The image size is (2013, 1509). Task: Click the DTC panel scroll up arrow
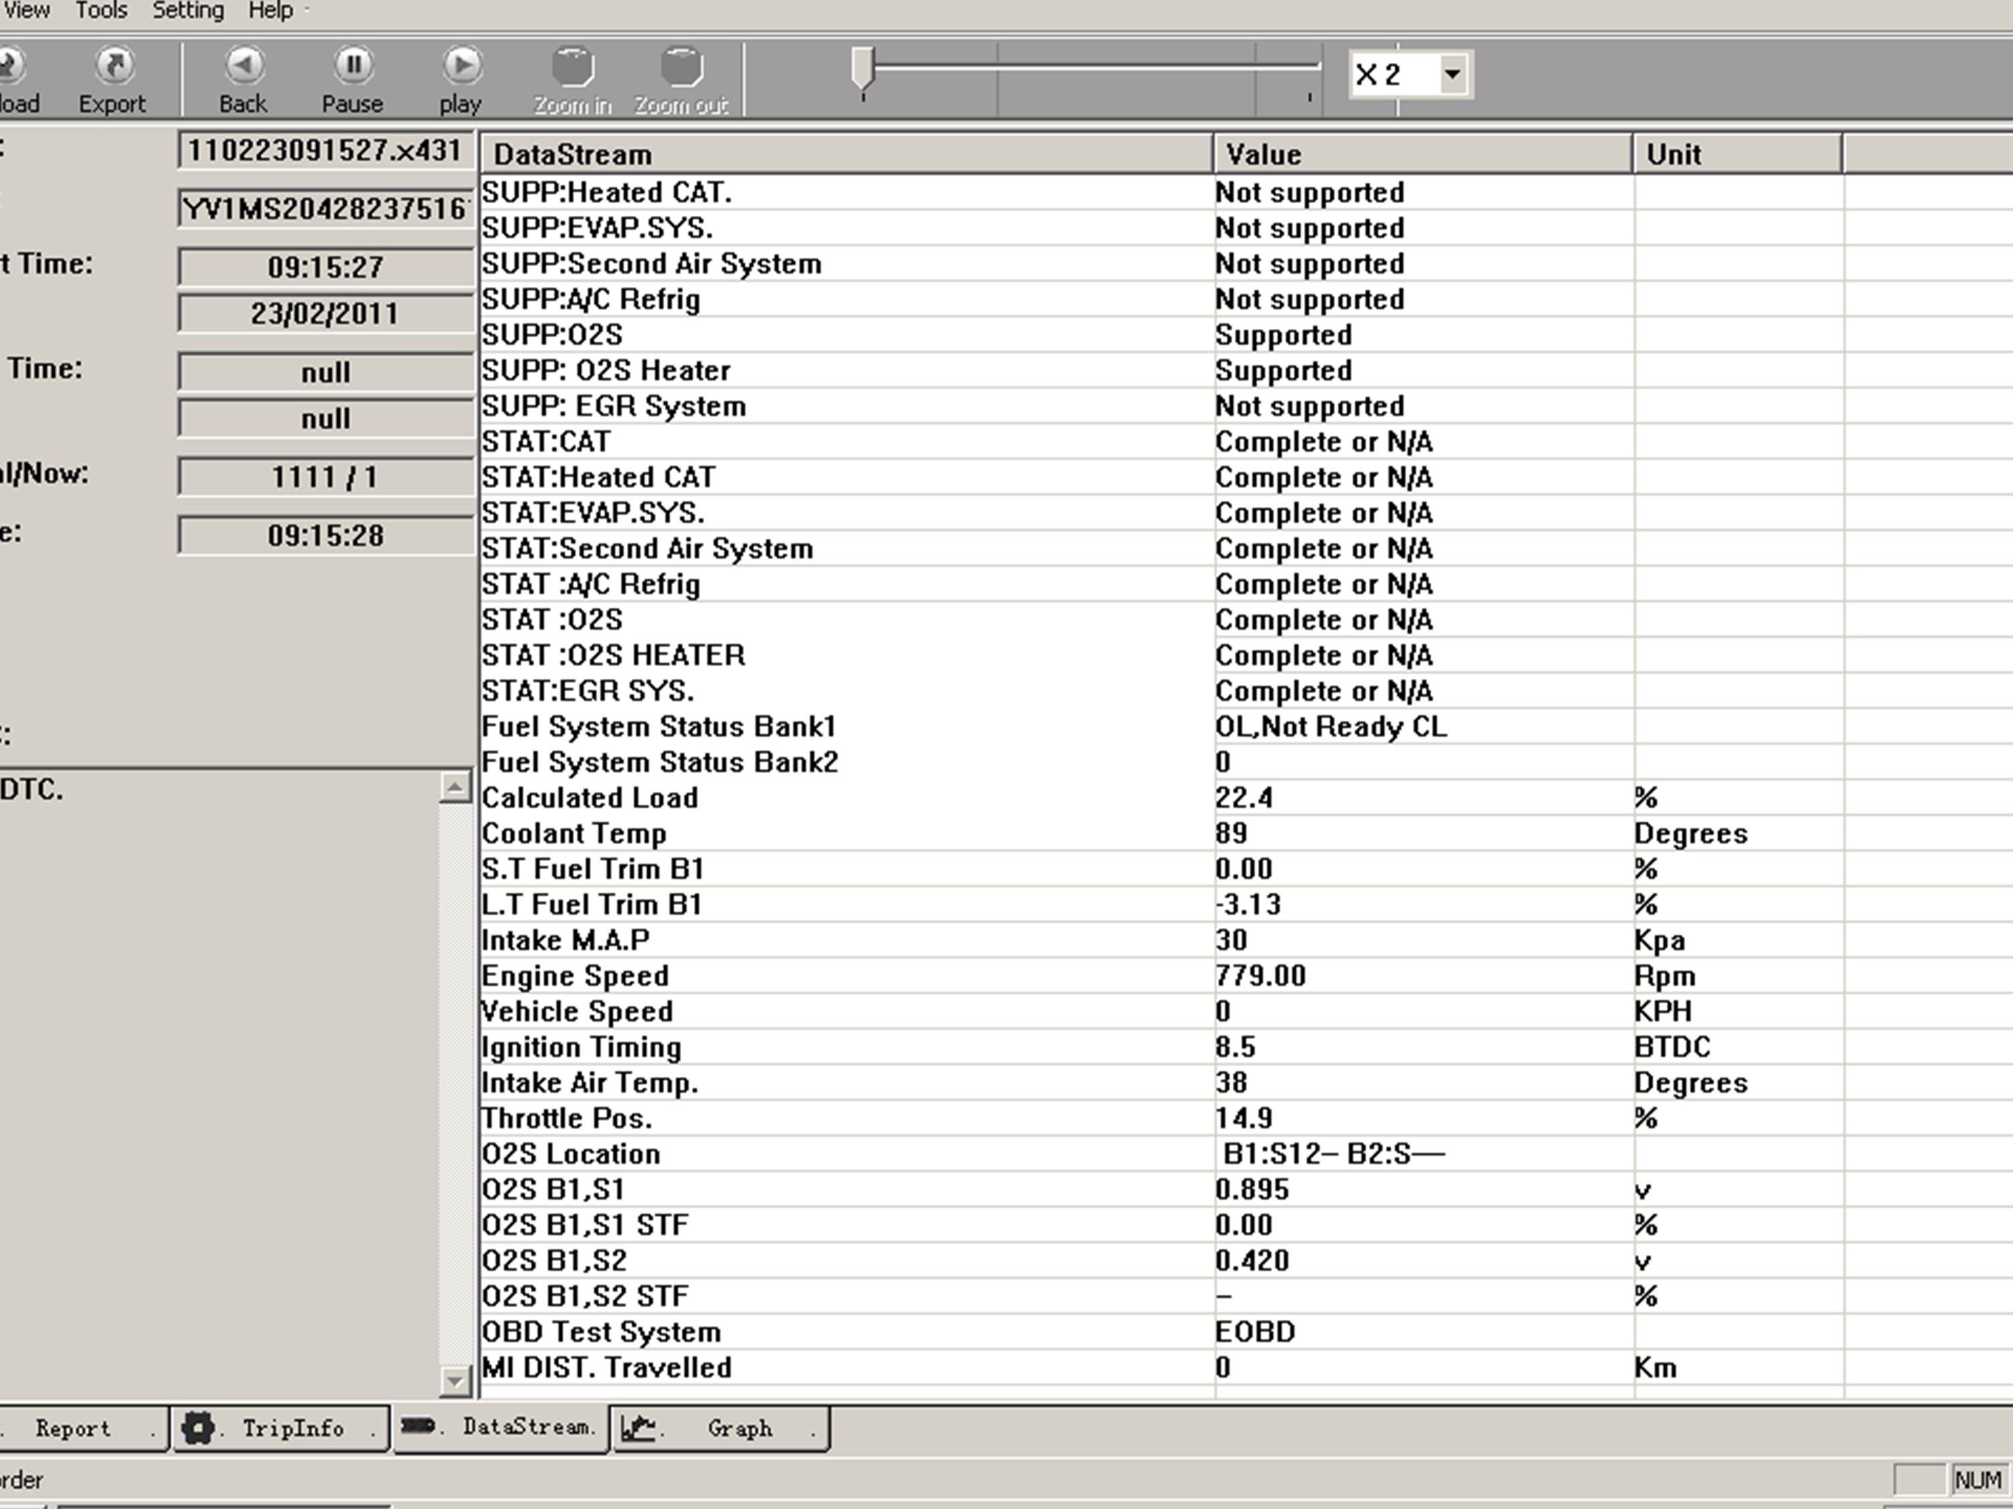pos(455,787)
